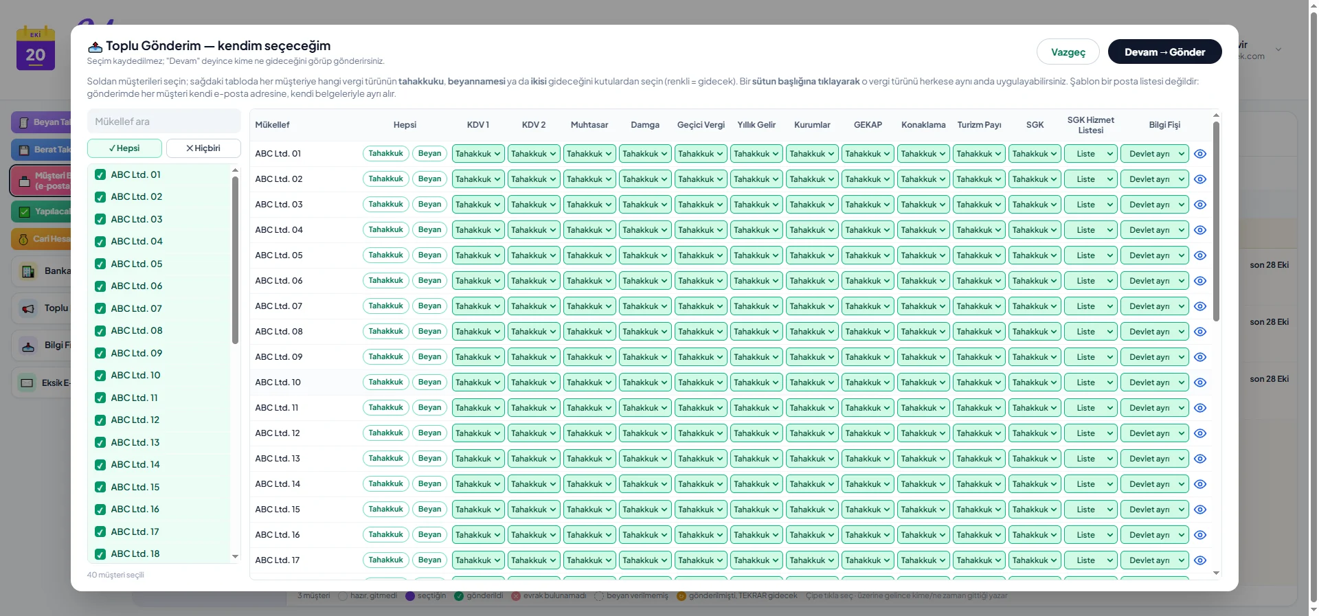Screen dimensions: 1319x616
Task: Click the calendar icon showing 20
Action: [36, 49]
